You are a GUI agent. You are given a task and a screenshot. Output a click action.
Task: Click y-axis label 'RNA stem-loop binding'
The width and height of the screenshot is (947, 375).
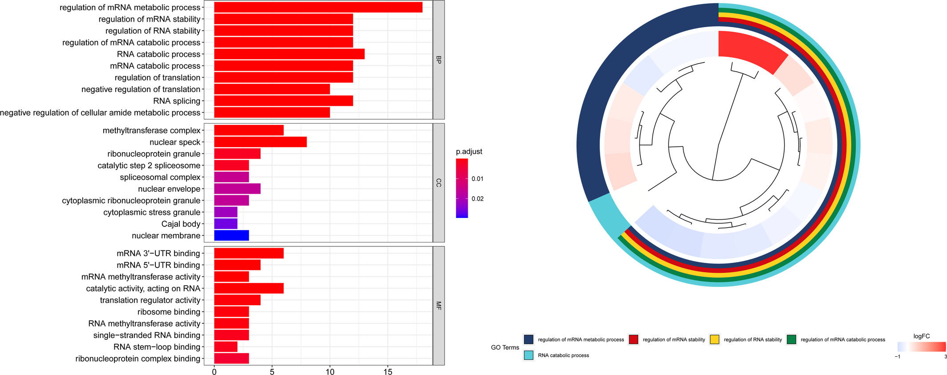point(157,347)
